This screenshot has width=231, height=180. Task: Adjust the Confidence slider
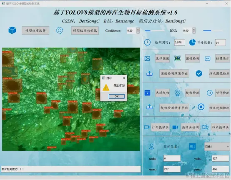155,30
